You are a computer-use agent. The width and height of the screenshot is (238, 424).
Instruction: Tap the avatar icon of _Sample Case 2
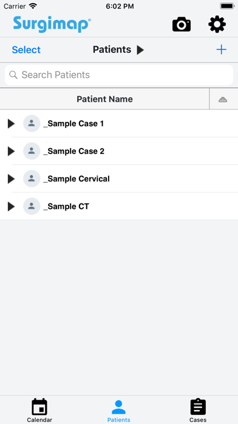(x=32, y=151)
